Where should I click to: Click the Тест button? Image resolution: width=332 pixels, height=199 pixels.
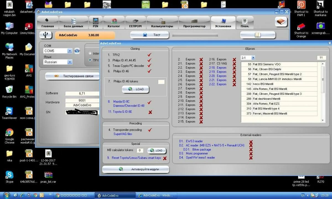click(150, 35)
